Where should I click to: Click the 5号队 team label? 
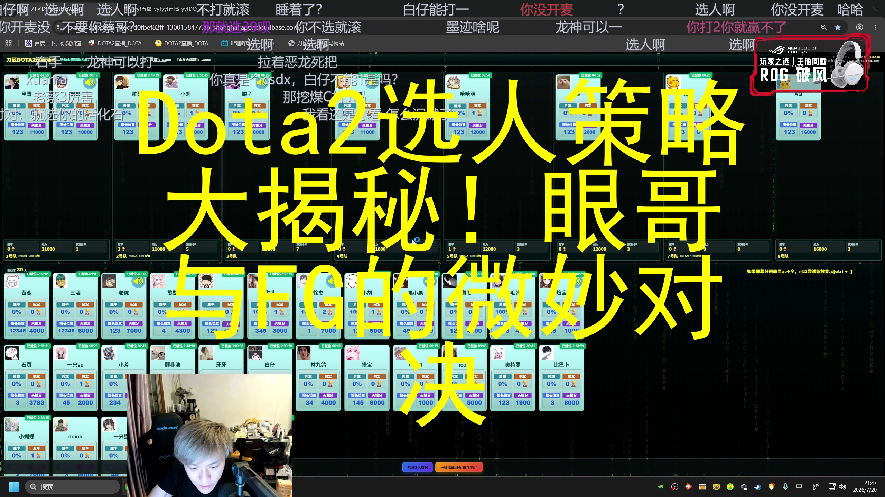click(x=452, y=256)
